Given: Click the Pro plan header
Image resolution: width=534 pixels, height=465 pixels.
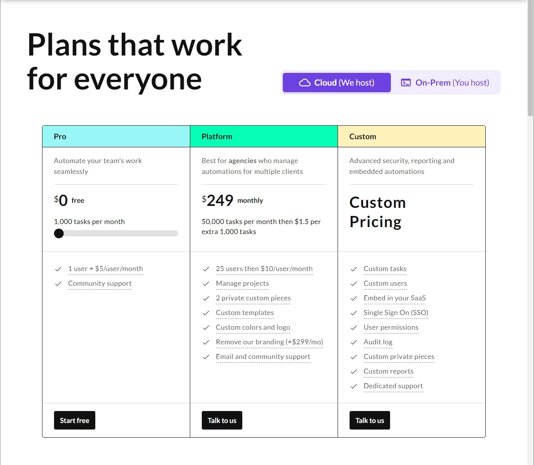Looking at the screenshot, I should point(116,136).
